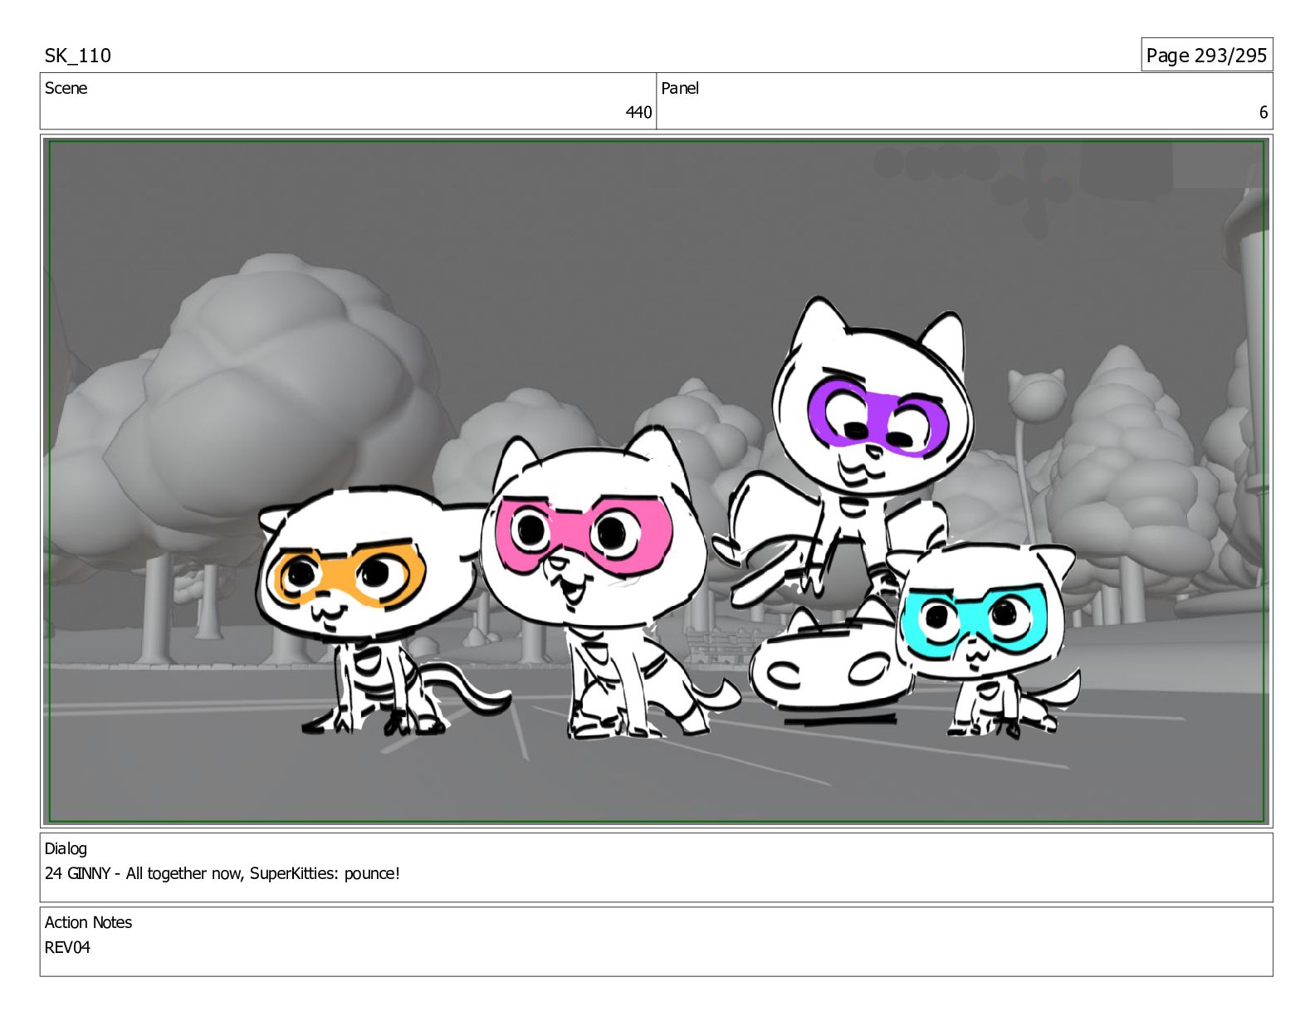The height and width of the screenshot is (1016, 1315).
Task: Click the Dialog heading
Action: pyautogui.click(x=66, y=848)
